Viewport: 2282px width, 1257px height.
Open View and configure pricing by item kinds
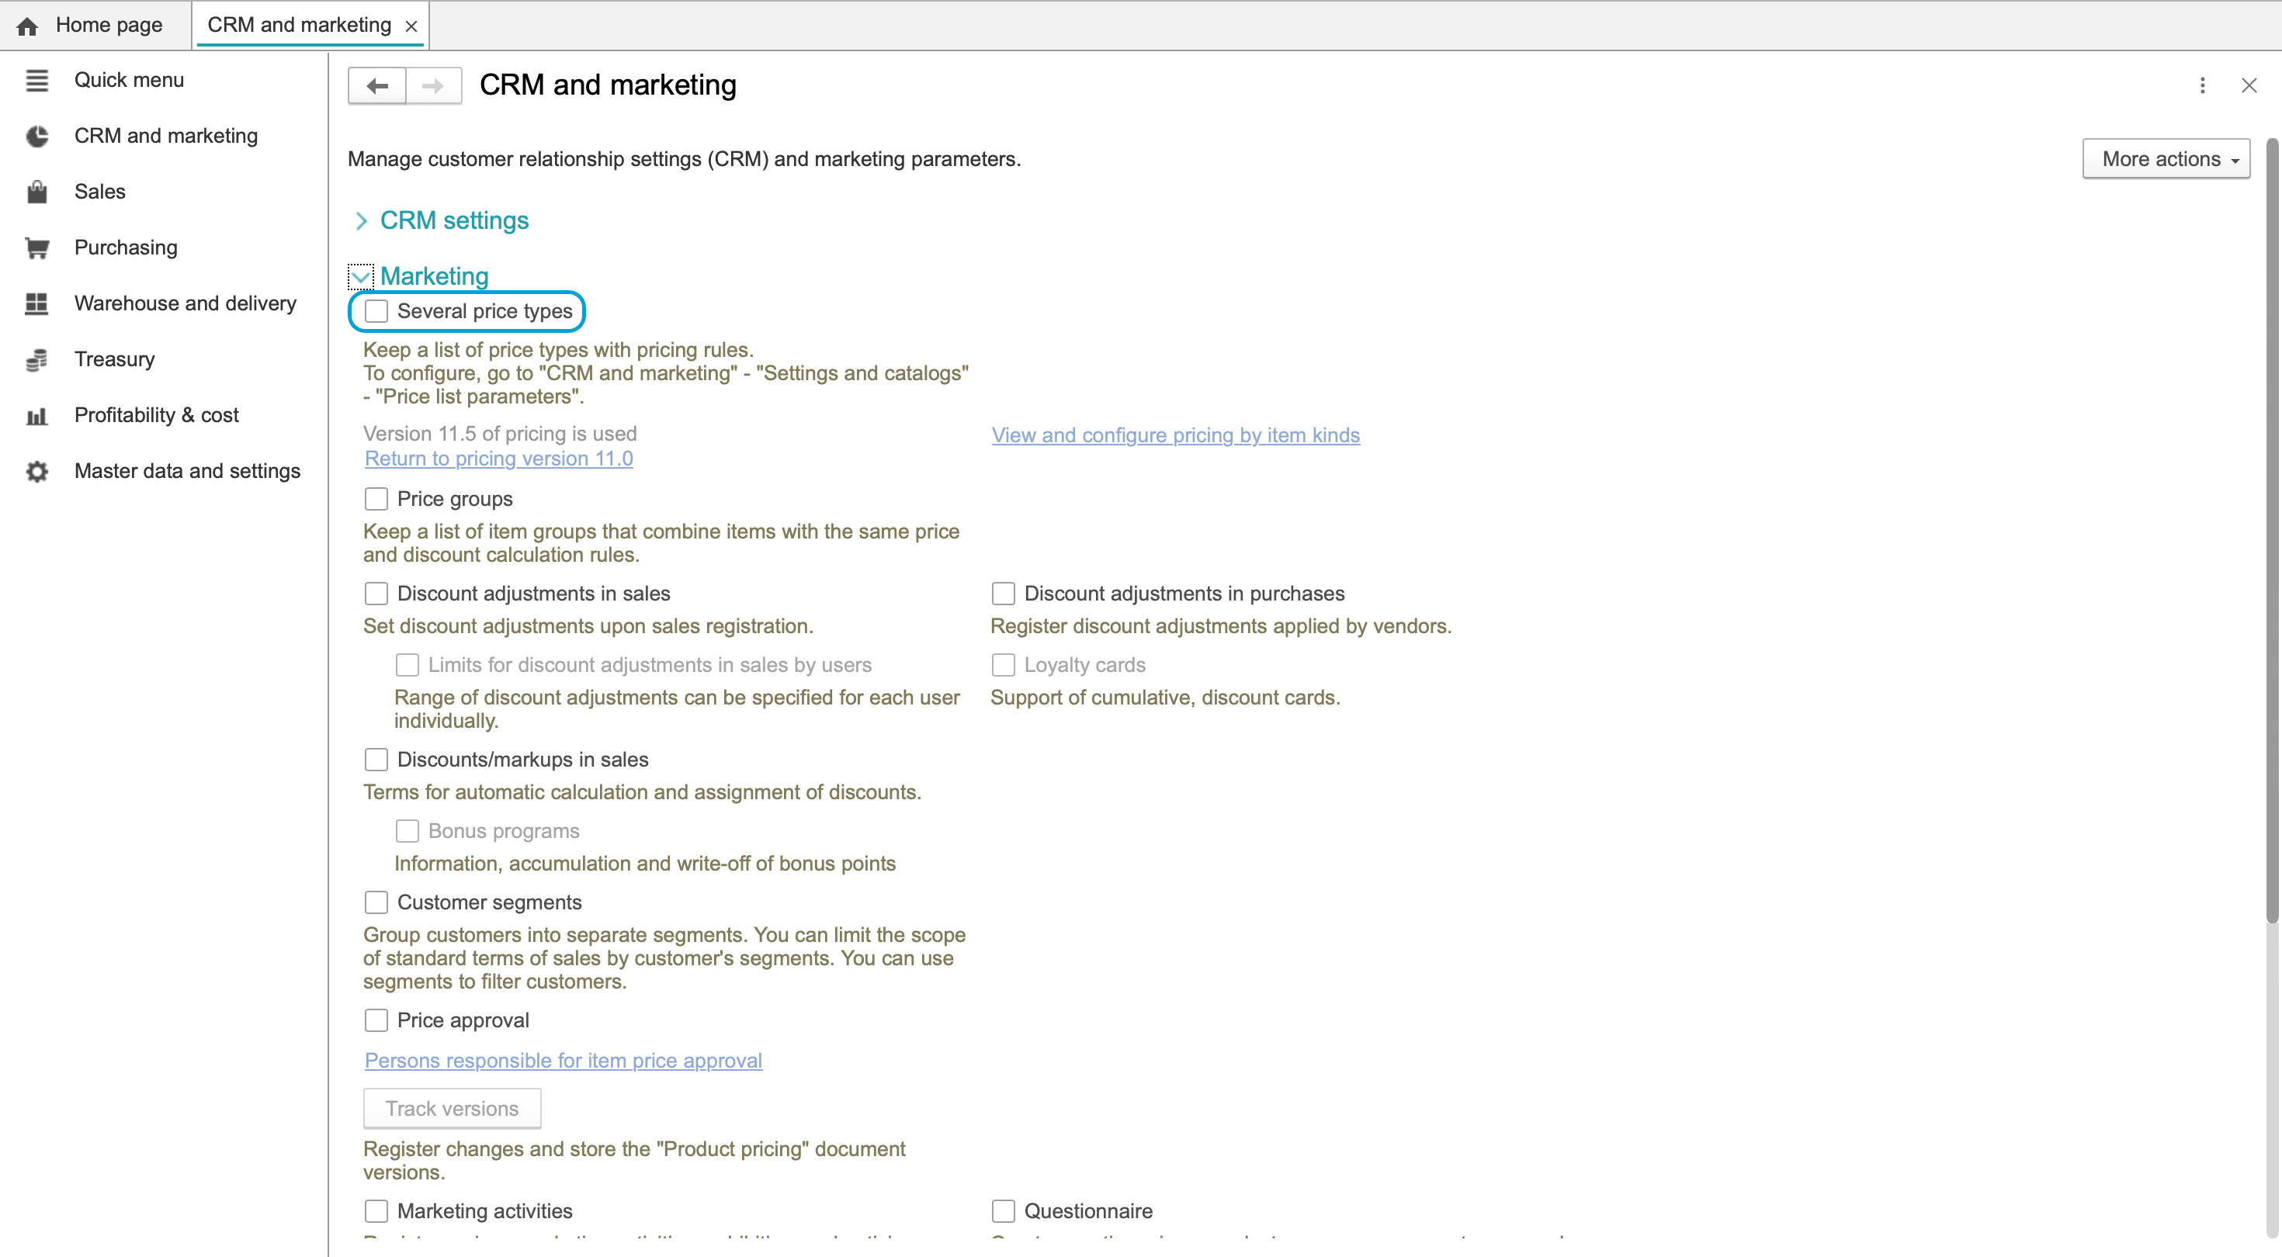coord(1176,435)
